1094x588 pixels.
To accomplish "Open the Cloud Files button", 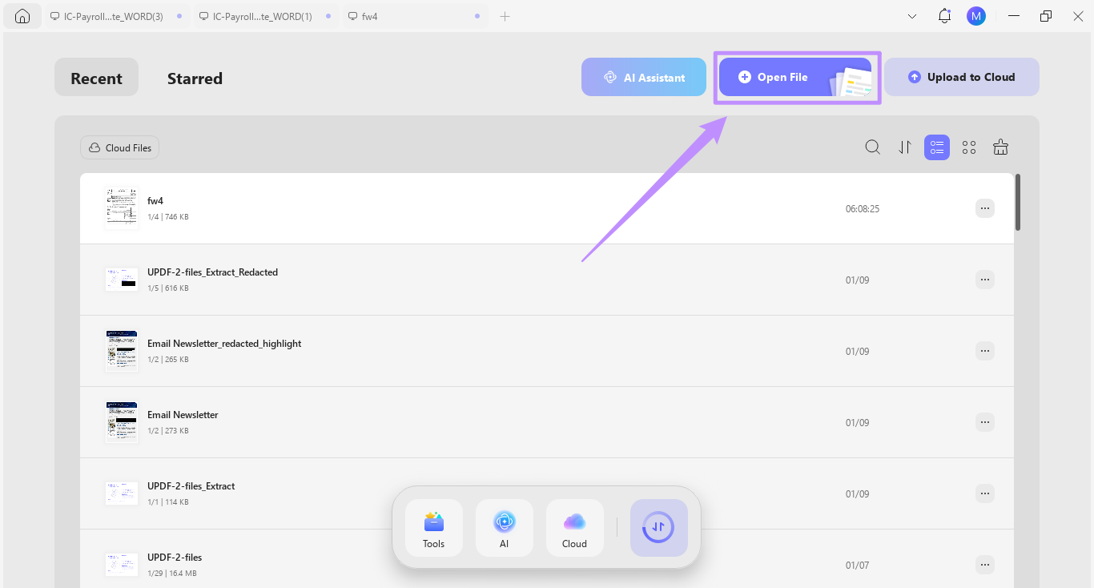I will coord(120,147).
